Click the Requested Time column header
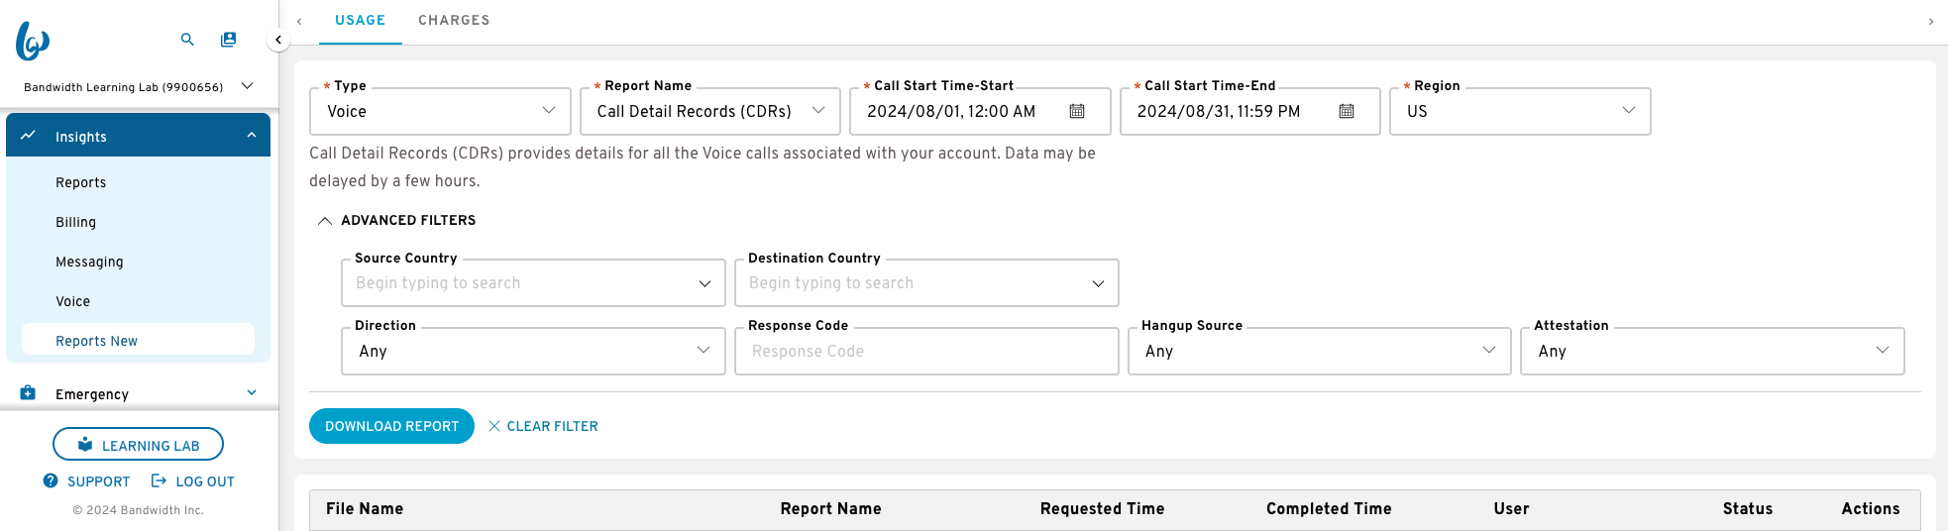 tap(1102, 508)
